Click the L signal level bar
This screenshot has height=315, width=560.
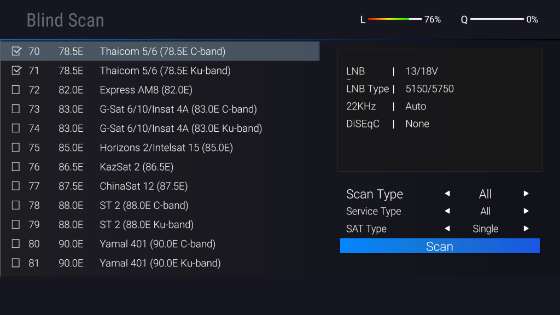coord(394,19)
